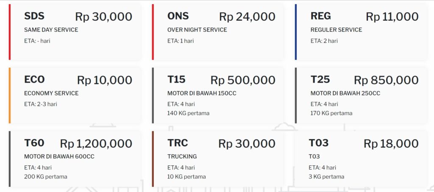The image size is (434, 192).
Task: Choose the REG Reguler Service card
Action: click(360, 31)
